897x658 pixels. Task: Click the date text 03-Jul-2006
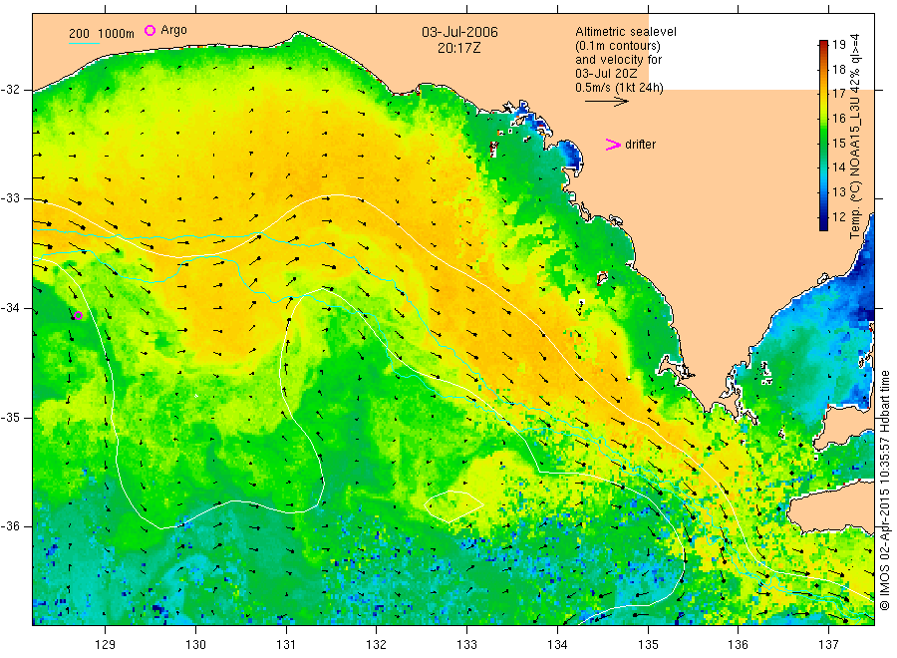click(x=459, y=32)
